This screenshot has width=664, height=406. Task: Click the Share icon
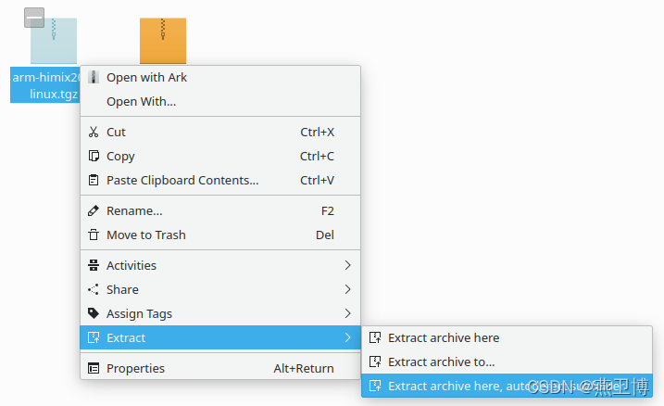click(x=94, y=289)
